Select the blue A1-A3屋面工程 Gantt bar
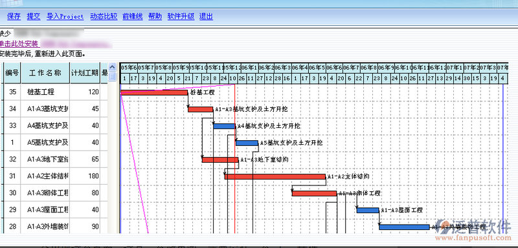 (x=368, y=210)
